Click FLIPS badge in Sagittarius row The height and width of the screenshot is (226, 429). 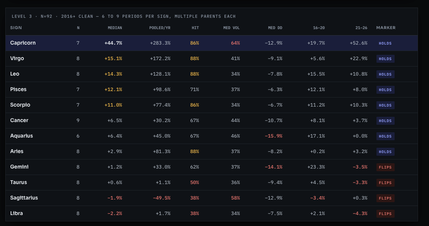coord(385,198)
